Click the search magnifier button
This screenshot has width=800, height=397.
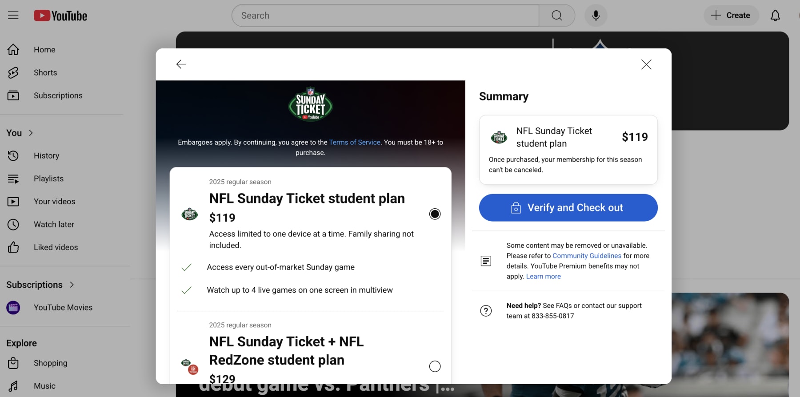click(x=557, y=16)
